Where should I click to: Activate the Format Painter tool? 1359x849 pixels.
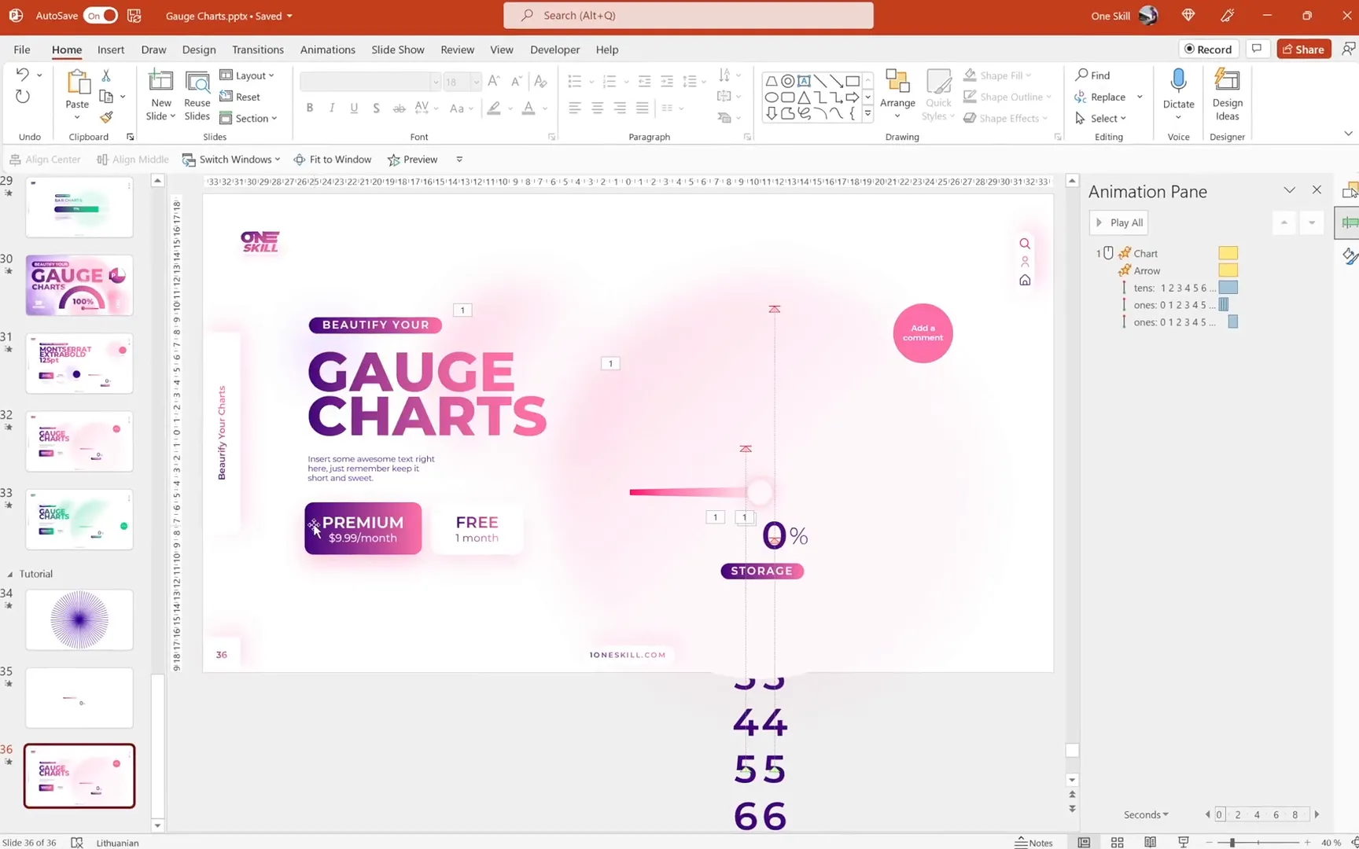(x=108, y=116)
